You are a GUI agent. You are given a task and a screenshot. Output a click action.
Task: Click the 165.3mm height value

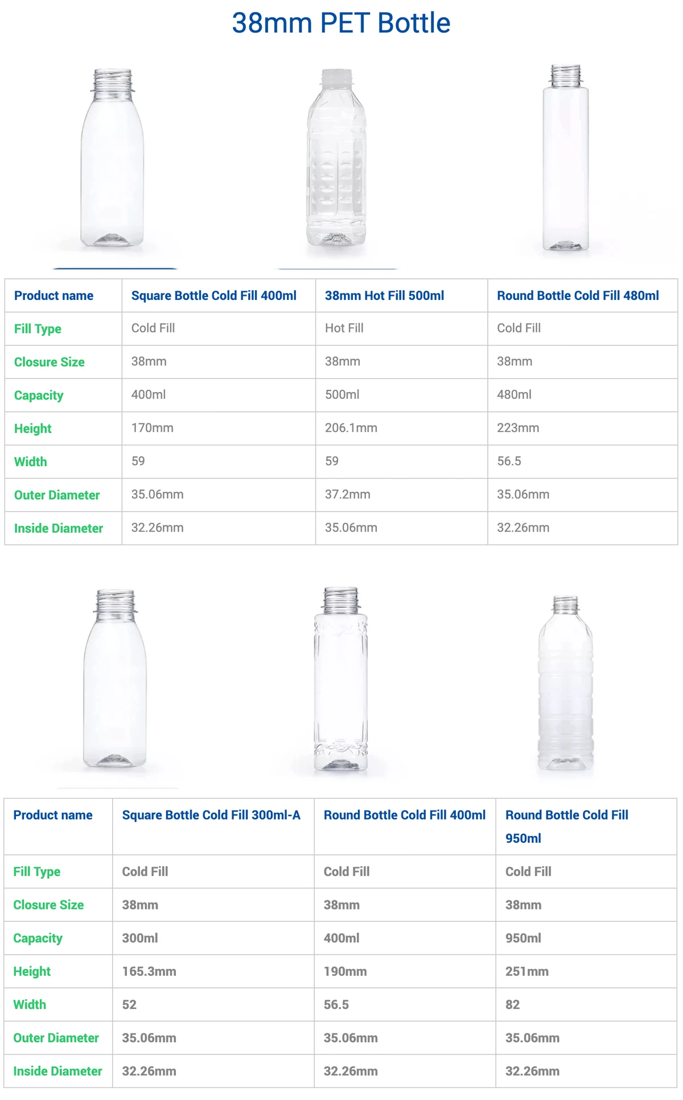point(149,971)
